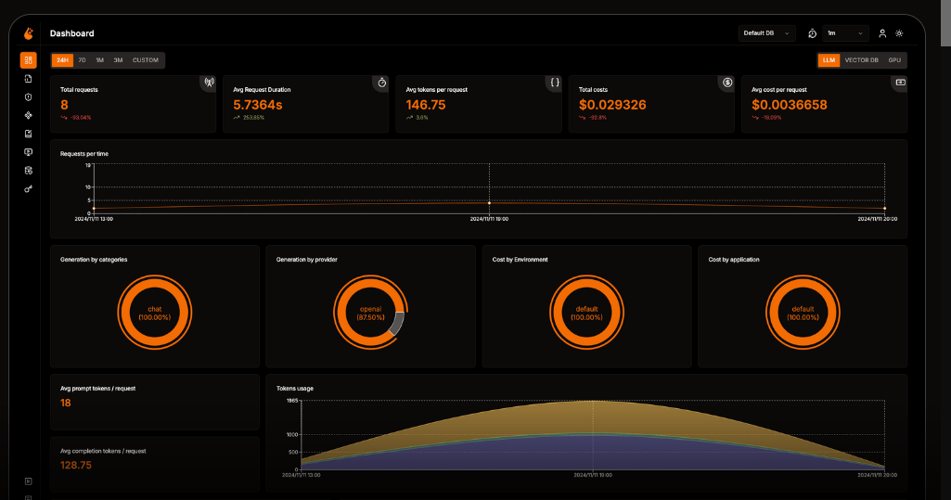
Task: Click the user profile icon
Action: coord(882,33)
